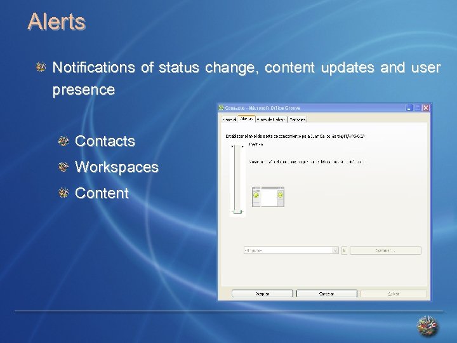The width and height of the screenshot is (457, 343).
Task: Click the play sound button beside dropdown
Action: (x=344, y=250)
